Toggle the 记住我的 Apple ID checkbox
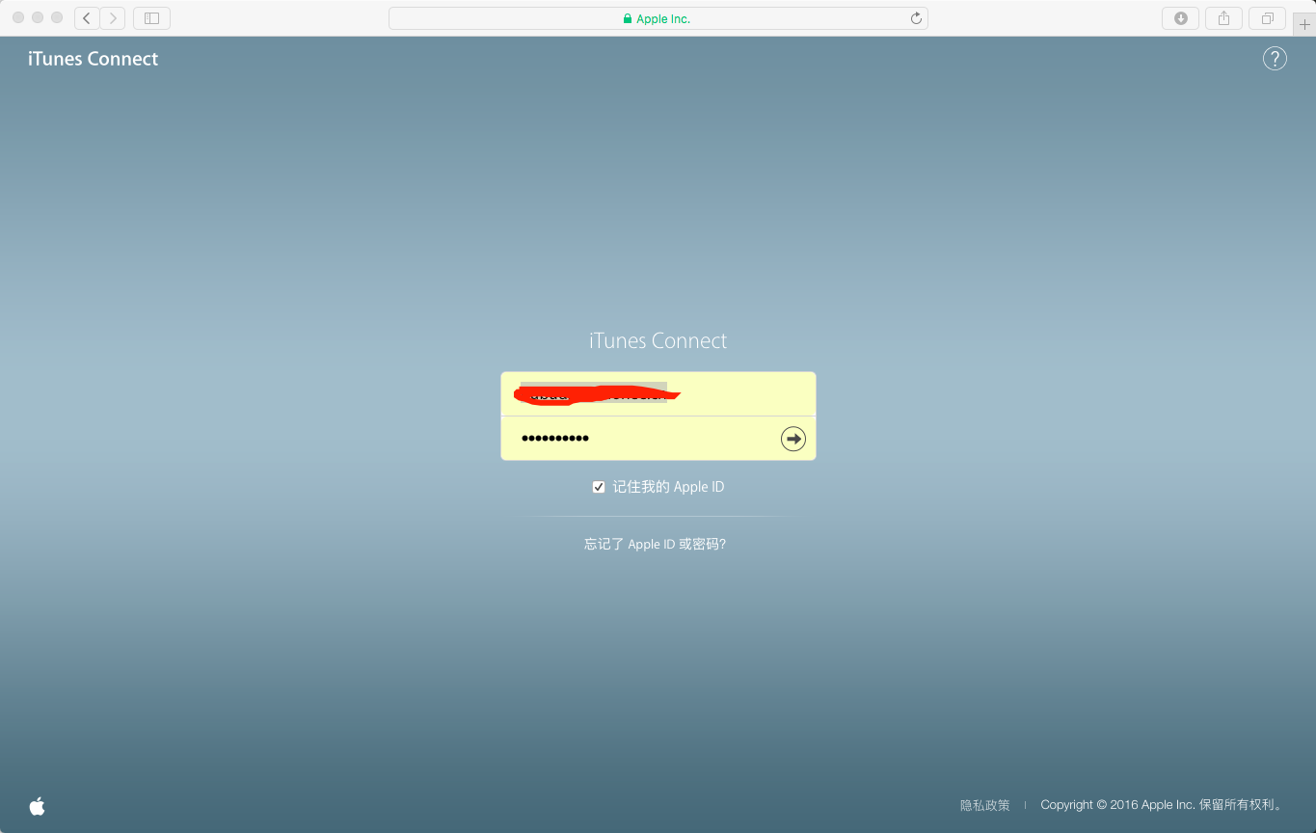 pyautogui.click(x=599, y=487)
